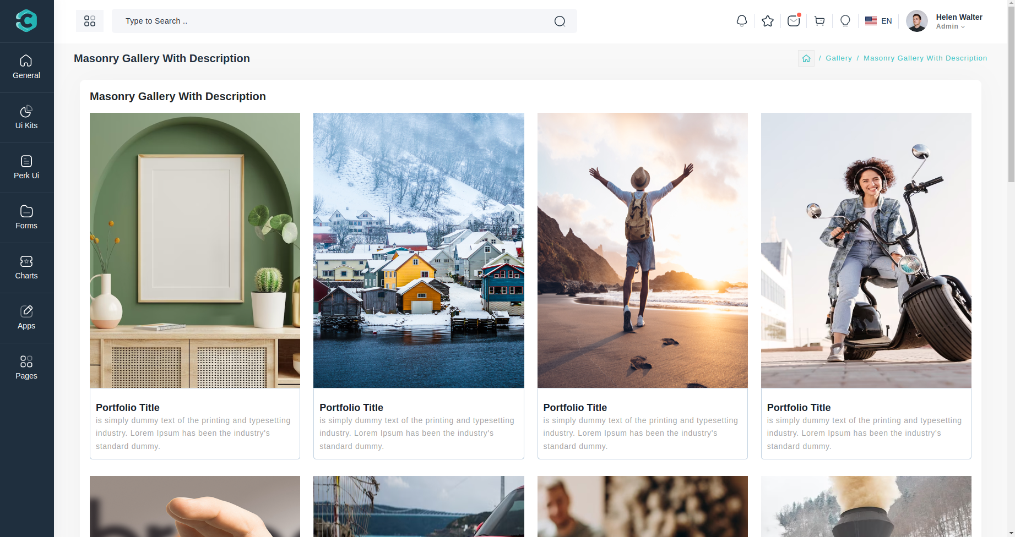Click Portfolio Title under beach hiker image
Image resolution: width=1015 pixels, height=537 pixels.
pyautogui.click(x=575, y=408)
